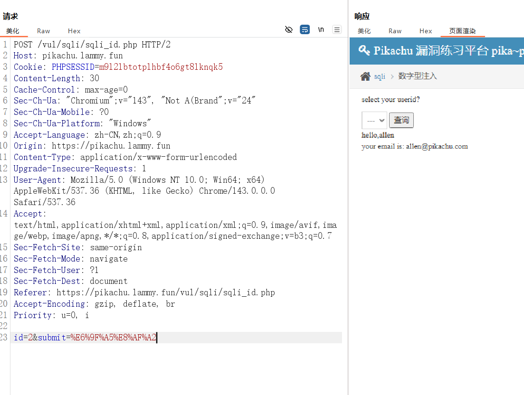
Task: Select the request 美化 pretty tab
Action: coord(13,31)
